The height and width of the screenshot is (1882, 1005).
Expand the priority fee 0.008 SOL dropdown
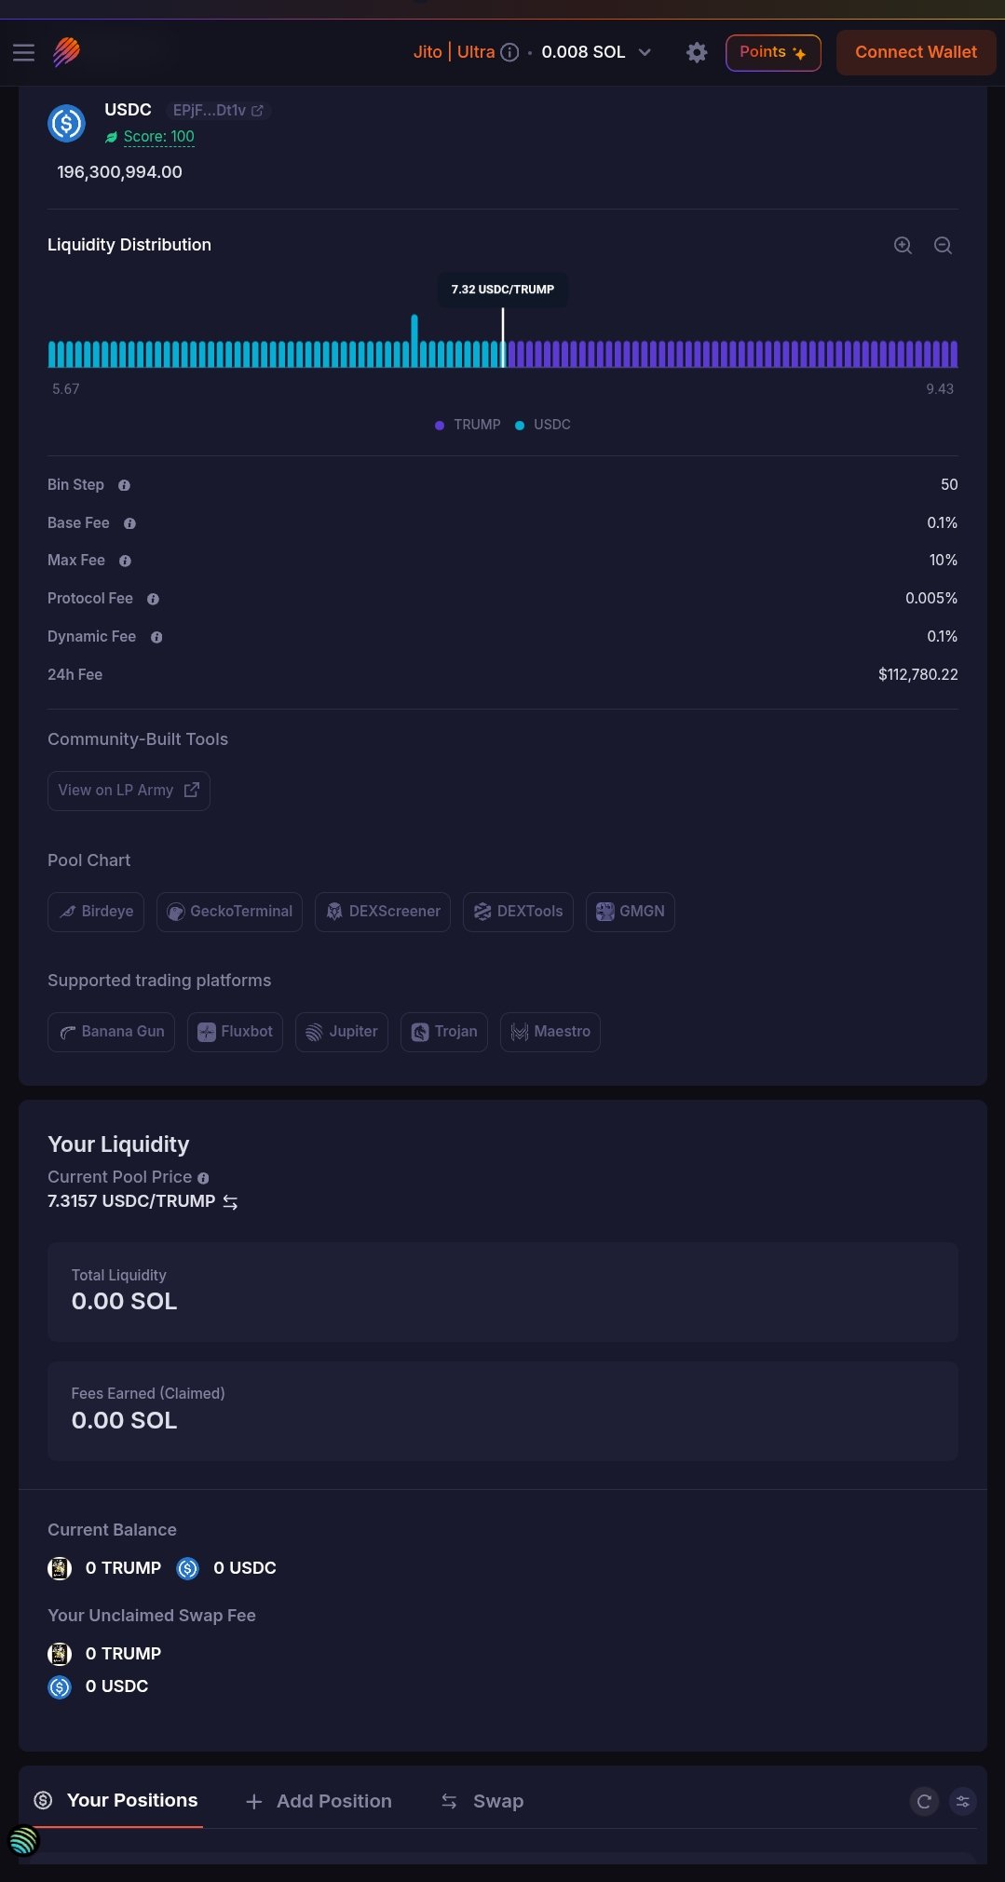pyautogui.click(x=645, y=52)
